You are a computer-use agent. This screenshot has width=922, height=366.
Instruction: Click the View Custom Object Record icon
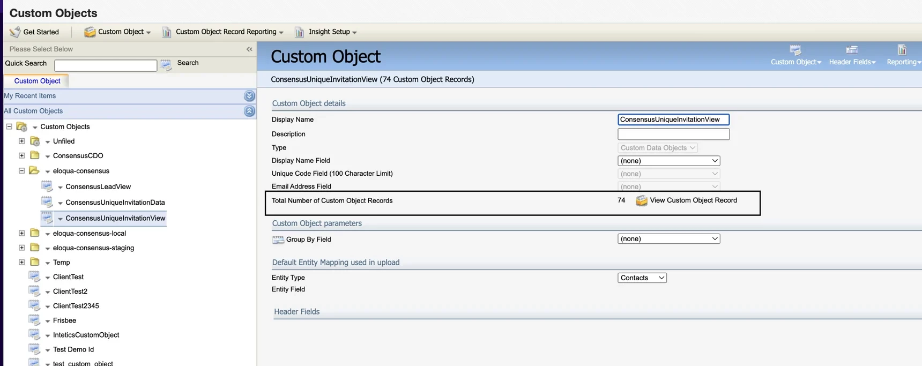point(641,201)
